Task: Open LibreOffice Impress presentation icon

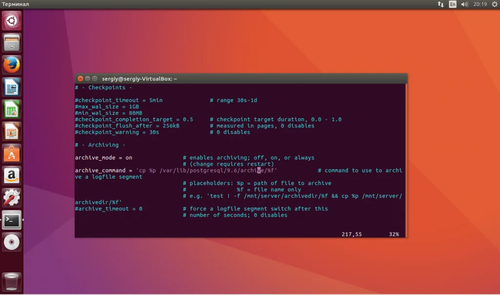Action: [12, 131]
